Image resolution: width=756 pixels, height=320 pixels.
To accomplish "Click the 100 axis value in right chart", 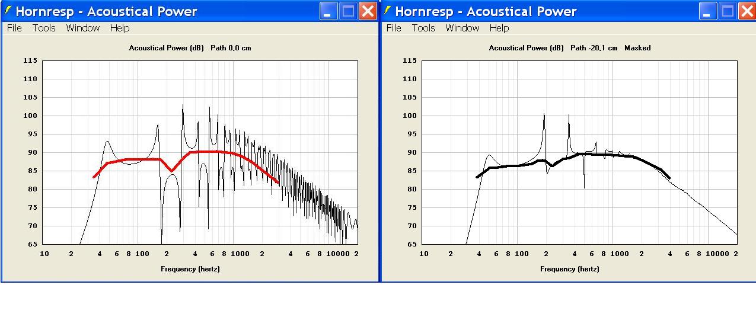I will coord(410,116).
